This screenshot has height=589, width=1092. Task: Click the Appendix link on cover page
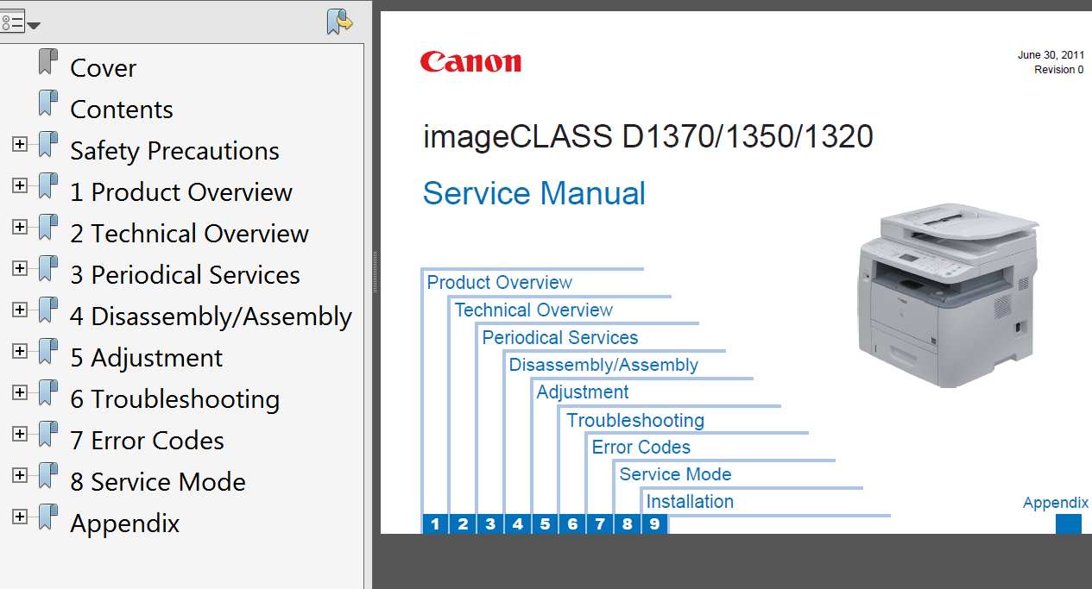coord(1056,503)
